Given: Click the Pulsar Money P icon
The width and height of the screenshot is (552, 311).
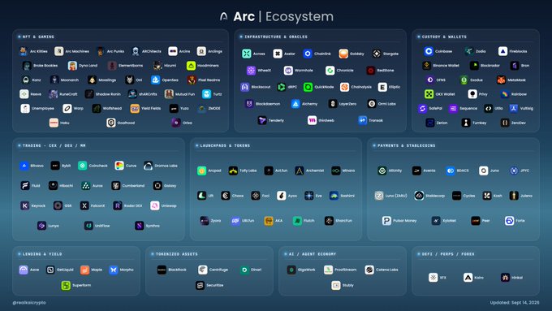Looking at the screenshot, I should click(386, 221).
